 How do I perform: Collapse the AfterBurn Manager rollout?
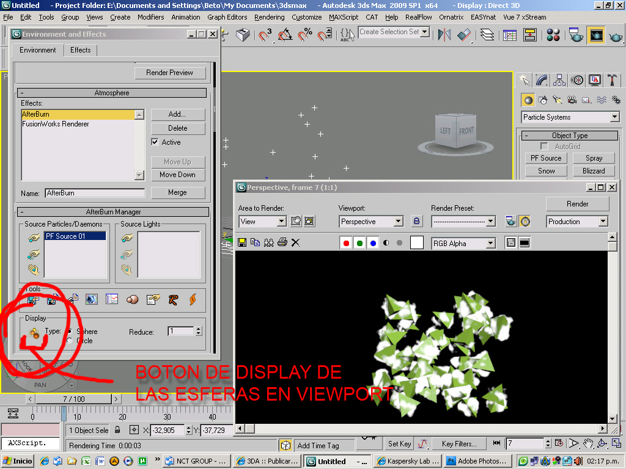(x=113, y=212)
